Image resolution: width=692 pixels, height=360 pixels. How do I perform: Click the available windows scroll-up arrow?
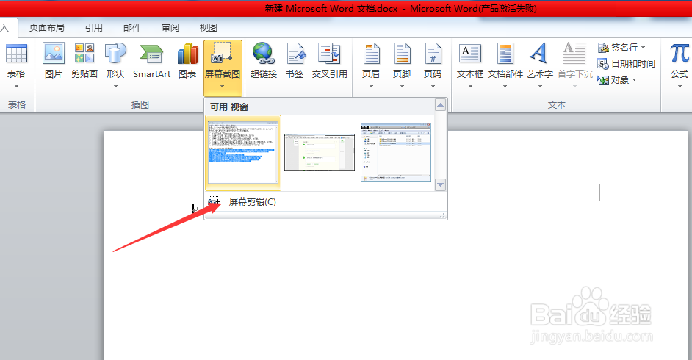coord(440,105)
